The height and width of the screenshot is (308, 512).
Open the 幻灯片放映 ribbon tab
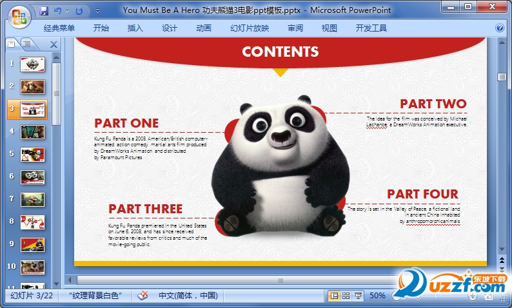click(250, 28)
